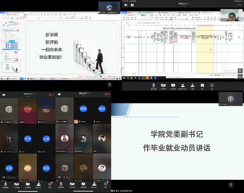Open members list in top-right meeting toolbar
Viewport: 244px width, 193px height.
click(183, 85)
